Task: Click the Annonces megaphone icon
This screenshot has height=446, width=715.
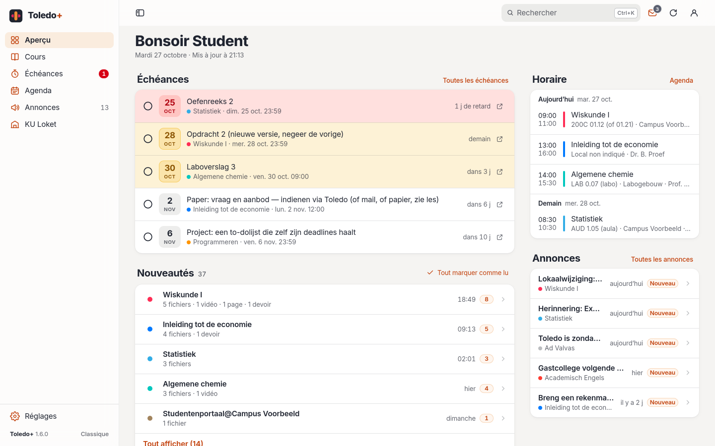Action: [x=15, y=108]
